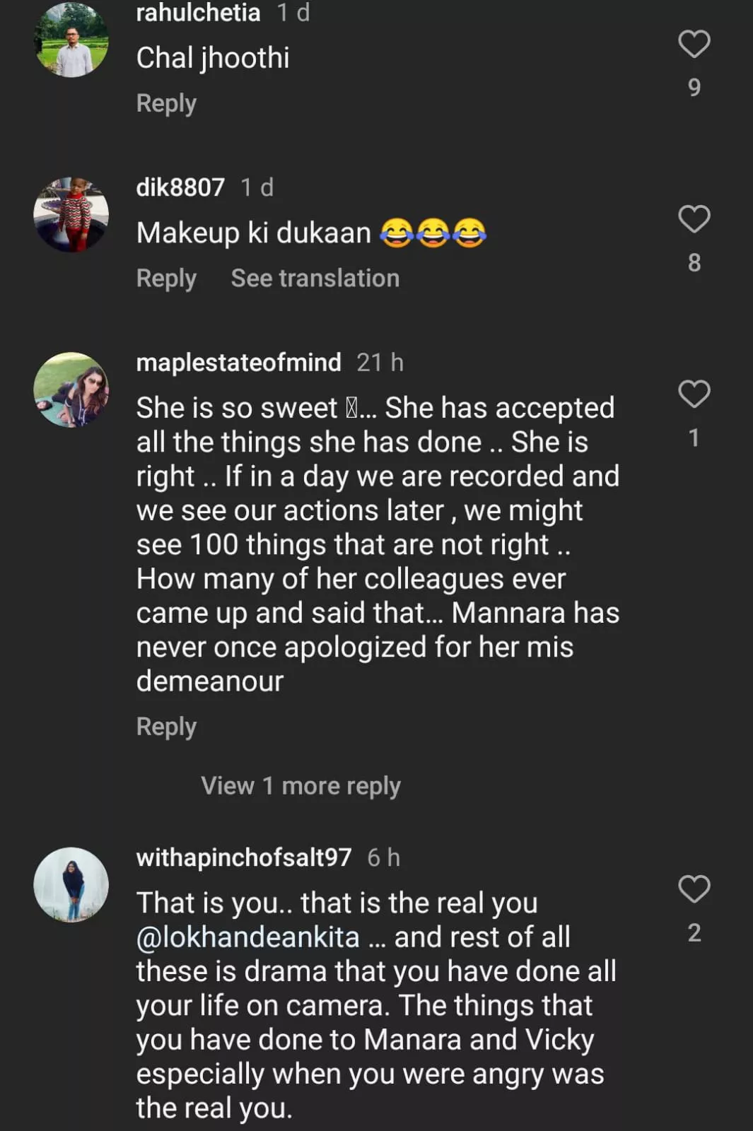Open dik8807's profile avatar

point(71,215)
